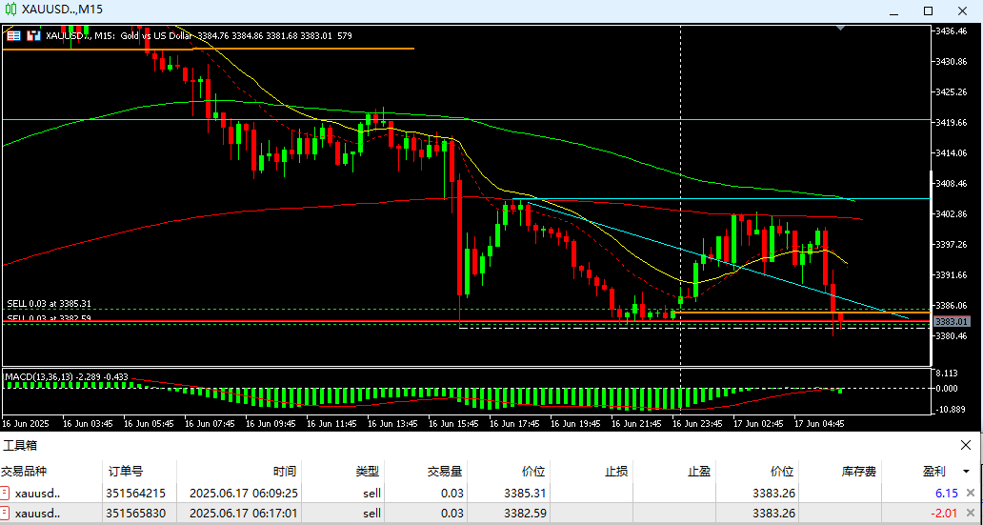Close the sell order with 6.15 profit
The width and height of the screenshot is (983, 525).
pos(971,494)
